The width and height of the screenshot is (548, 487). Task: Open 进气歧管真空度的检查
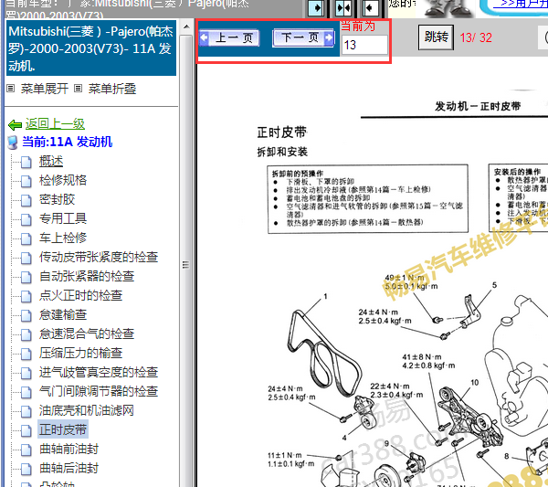click(x=99, y=372)
